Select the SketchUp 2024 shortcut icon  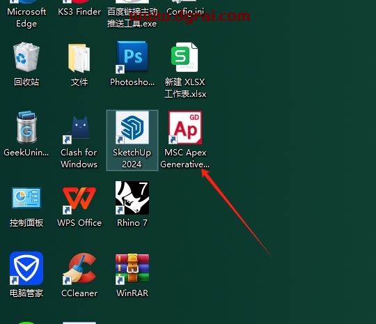(x=132, y=128)
